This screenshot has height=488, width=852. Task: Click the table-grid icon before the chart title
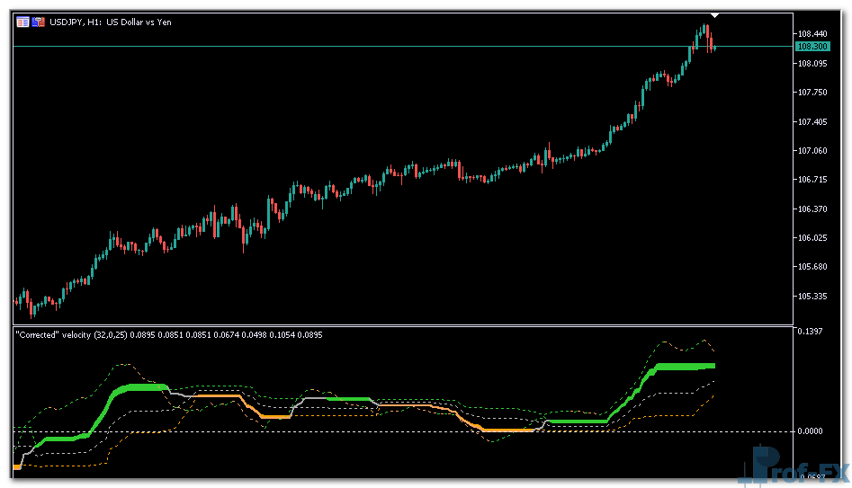click(x=22, y=22)
